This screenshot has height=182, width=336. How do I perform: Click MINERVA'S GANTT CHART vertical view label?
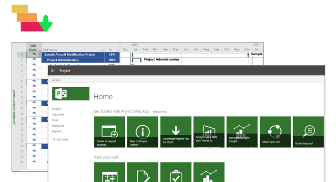coord(14,107)
